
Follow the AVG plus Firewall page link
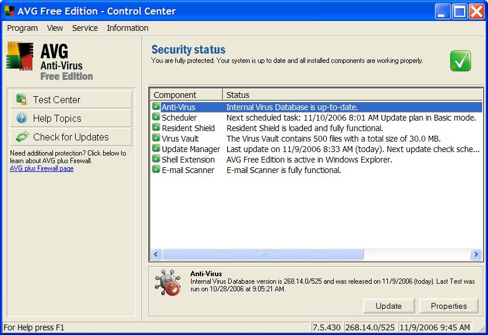42,168
